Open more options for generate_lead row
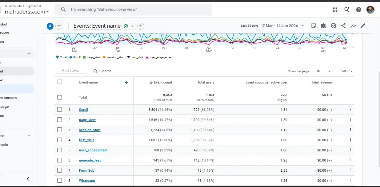 pos(350,160)
